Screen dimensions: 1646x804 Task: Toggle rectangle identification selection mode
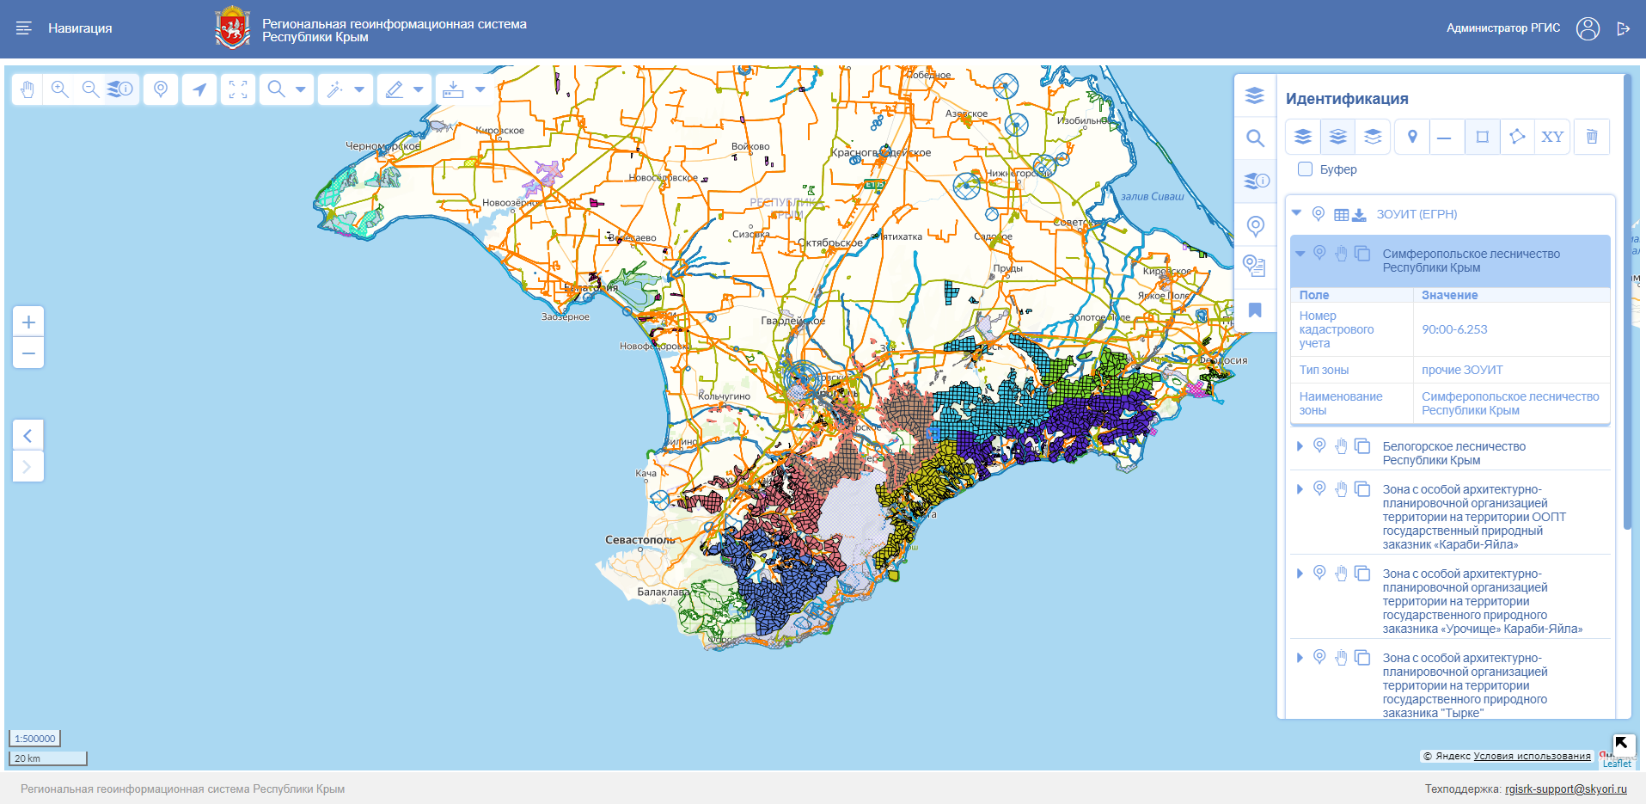(1482, 137)
